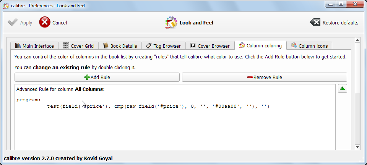Click the scrollbar down arrow

tap(357, 147)
